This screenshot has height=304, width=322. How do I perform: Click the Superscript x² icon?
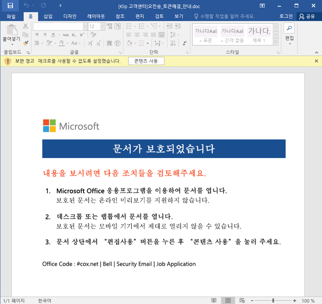click(82, 35)
